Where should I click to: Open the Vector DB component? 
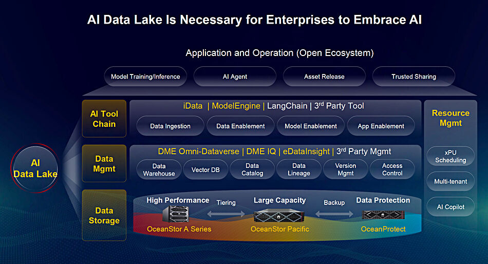click(x=205, y=170)
